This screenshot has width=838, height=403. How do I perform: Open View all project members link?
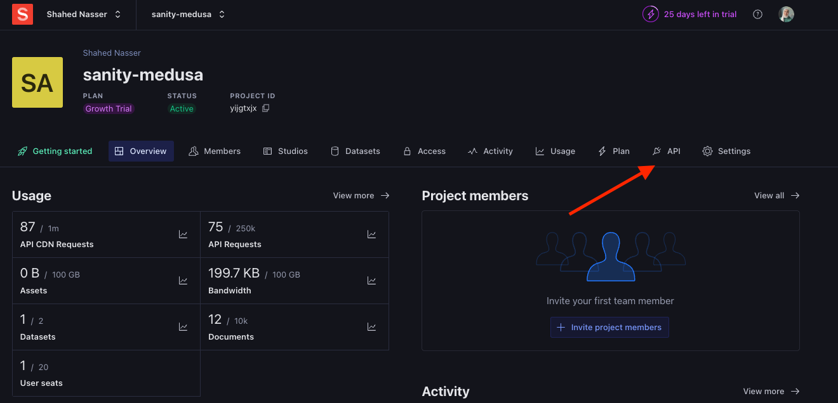[x=776, y=195]
